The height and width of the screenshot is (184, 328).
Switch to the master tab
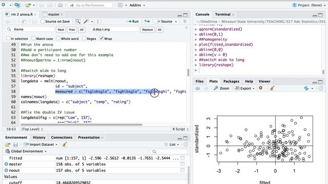(53, 14)
